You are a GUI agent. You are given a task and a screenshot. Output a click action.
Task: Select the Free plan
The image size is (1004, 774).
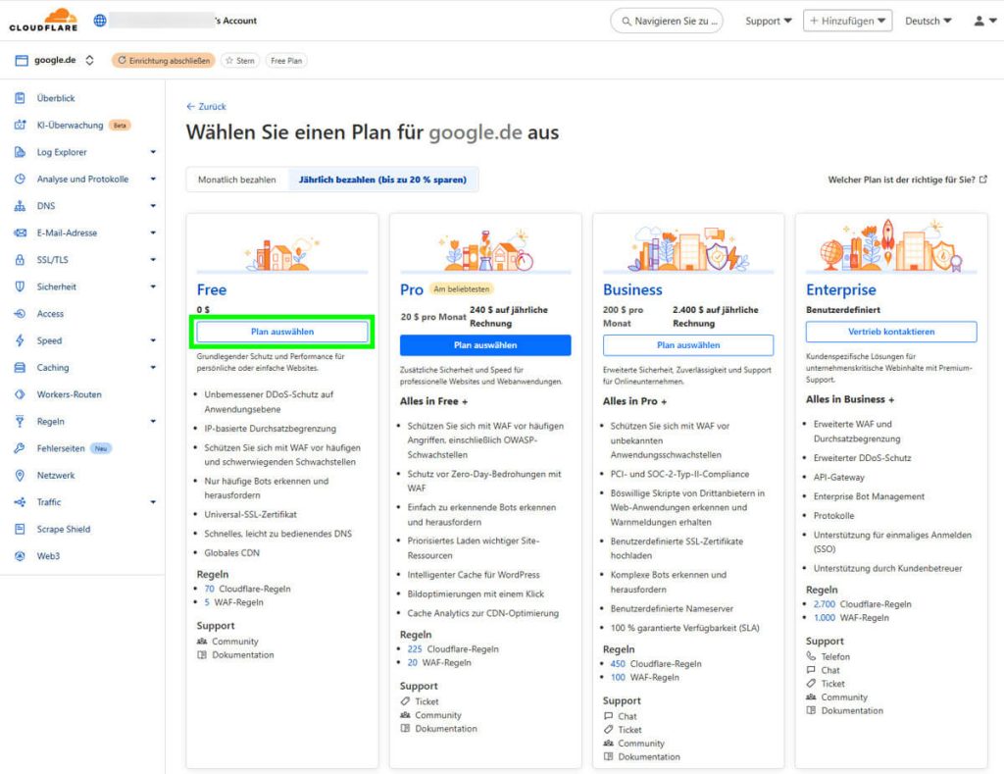click(282, 332)
